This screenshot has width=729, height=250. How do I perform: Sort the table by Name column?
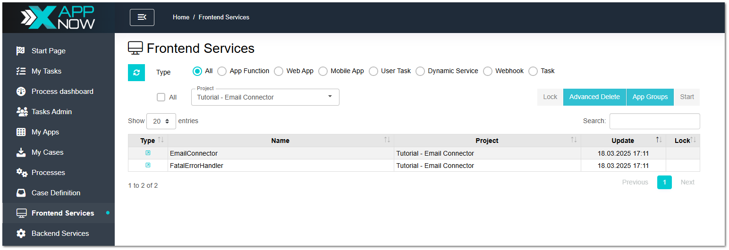point(280,141)
